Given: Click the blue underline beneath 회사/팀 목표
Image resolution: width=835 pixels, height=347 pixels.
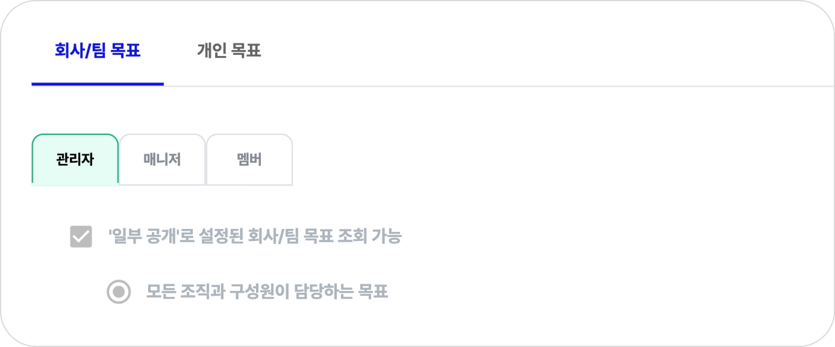Looking at the screenshot, I should [98, 84].
